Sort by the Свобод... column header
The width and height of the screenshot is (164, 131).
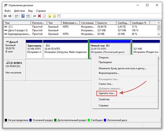point(123,23)
